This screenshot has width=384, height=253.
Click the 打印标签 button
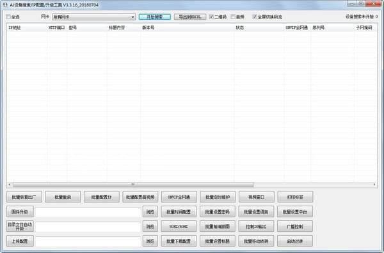click(x=295, y=197)
